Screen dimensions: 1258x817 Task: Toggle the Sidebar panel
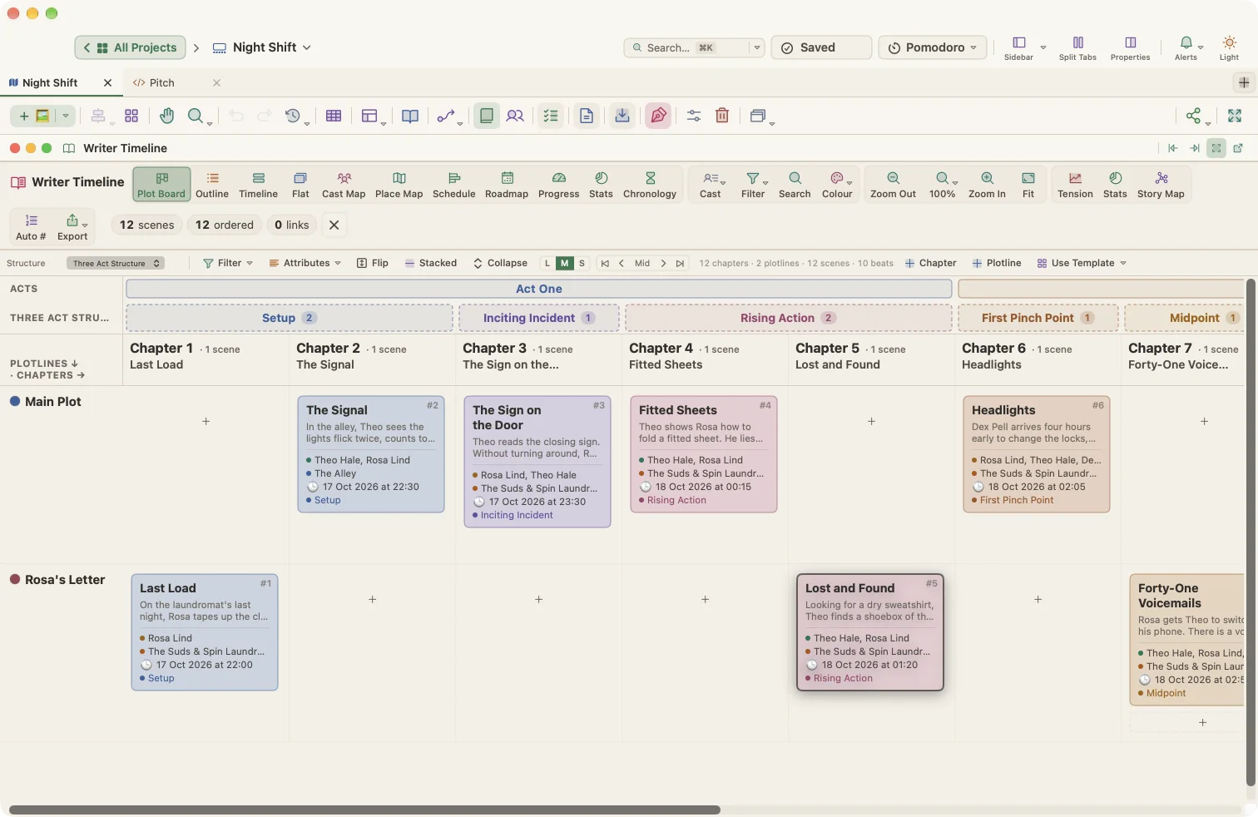click(1018, 48)
